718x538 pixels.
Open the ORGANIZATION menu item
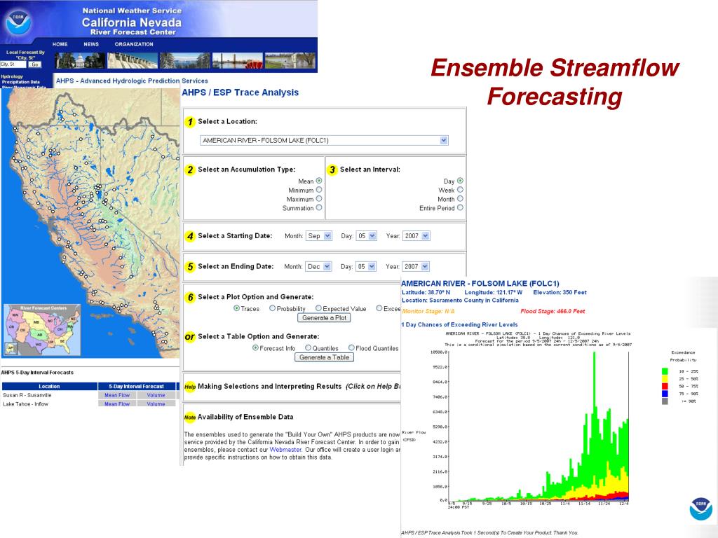coord(134,44)
